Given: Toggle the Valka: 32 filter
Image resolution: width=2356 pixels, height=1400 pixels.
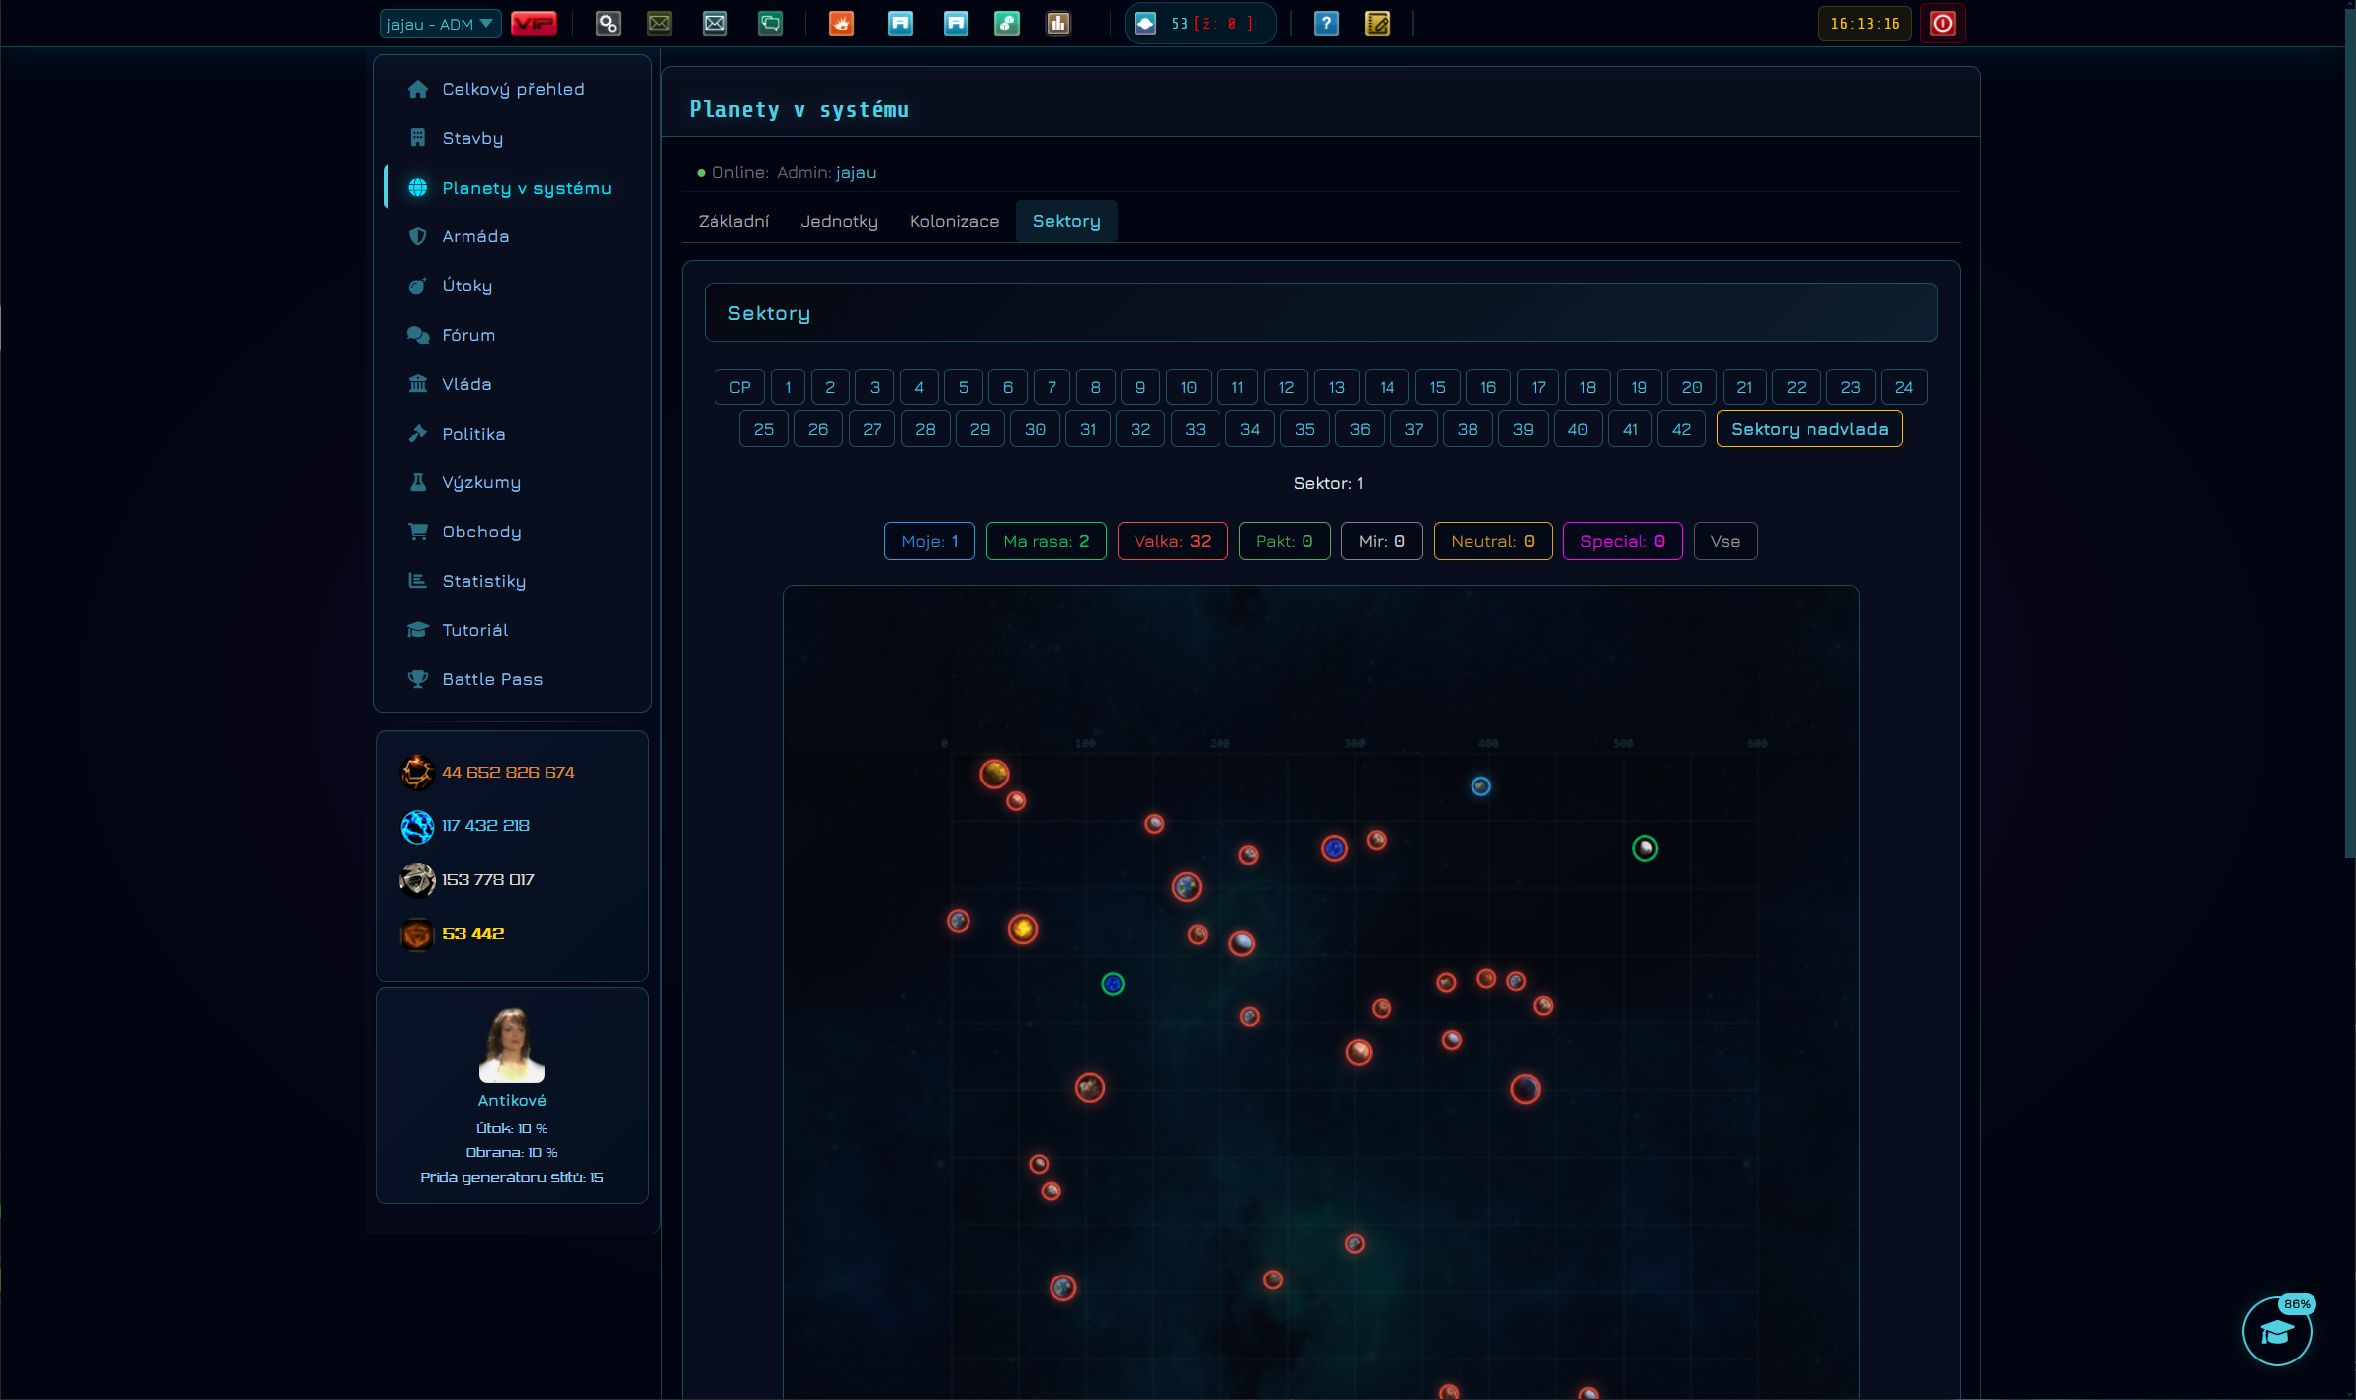Looking at the screenshot, I should (1172, 541).
